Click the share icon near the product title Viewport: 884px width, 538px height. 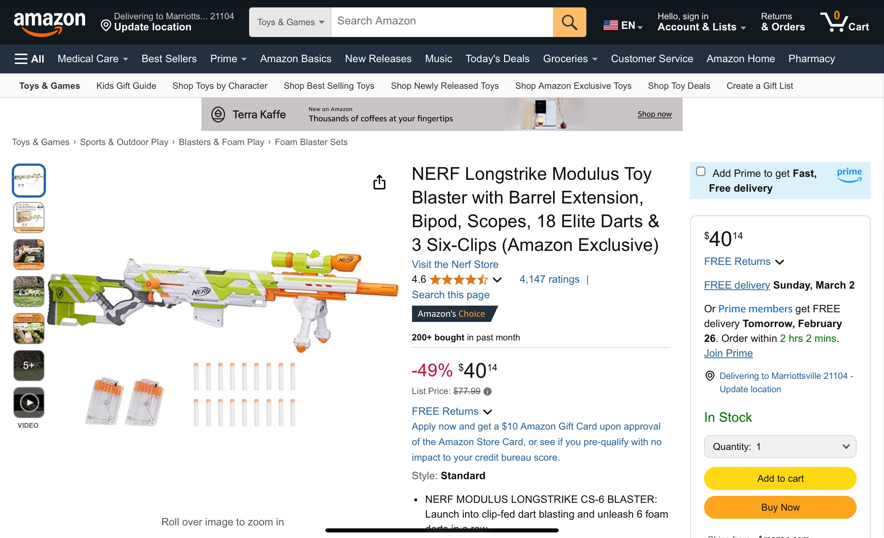click(x=379, y=182)
